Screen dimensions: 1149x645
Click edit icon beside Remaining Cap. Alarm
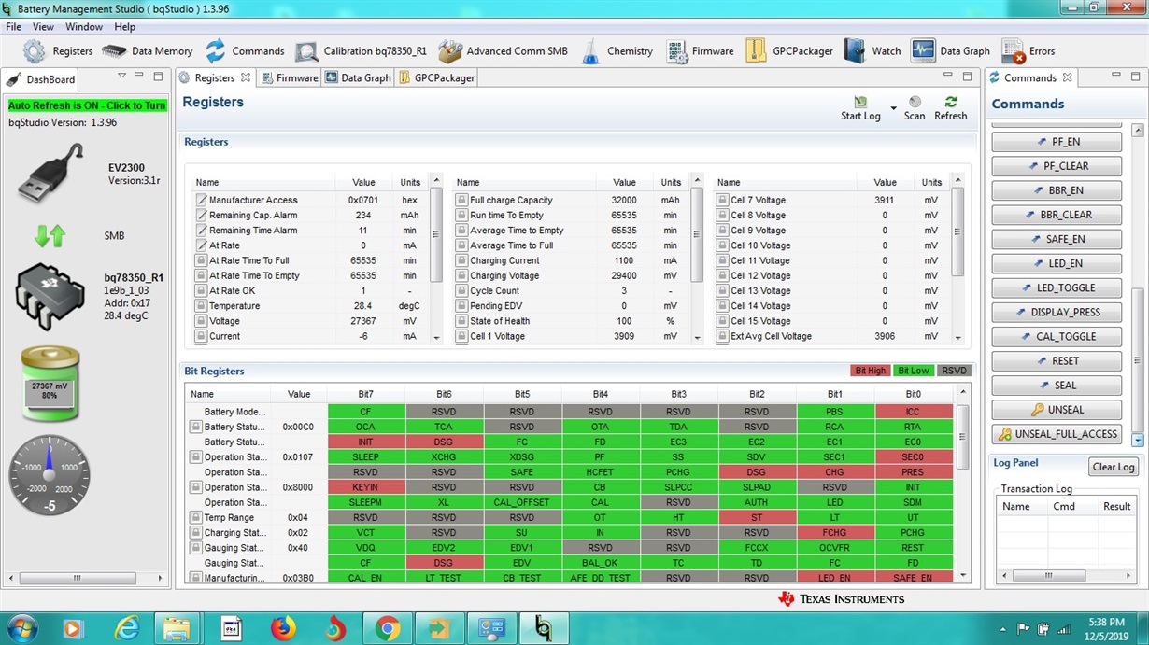[201, 215]
